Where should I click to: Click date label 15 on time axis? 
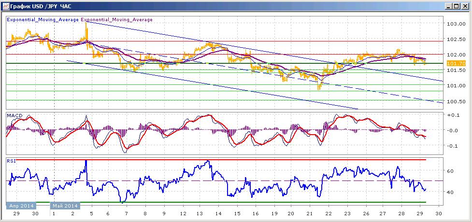(237, 214)
